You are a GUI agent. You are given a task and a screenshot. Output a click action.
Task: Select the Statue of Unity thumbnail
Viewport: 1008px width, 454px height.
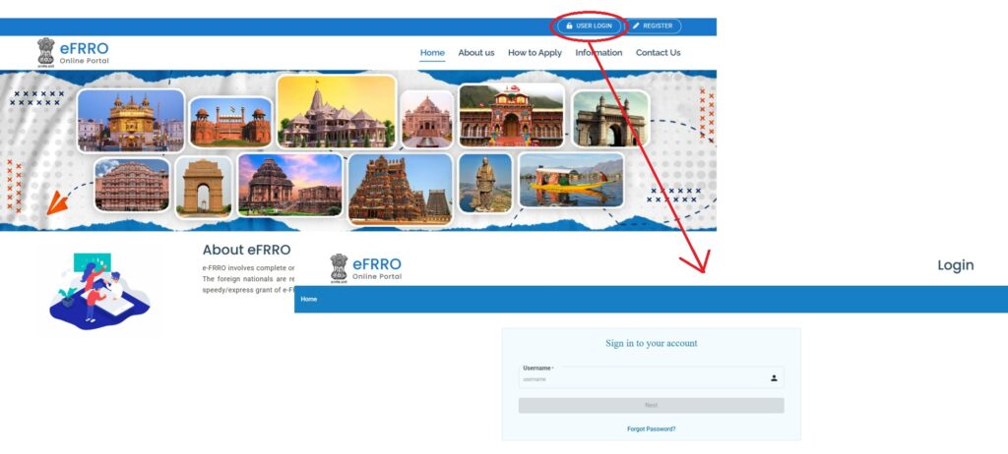pos(485,184)
